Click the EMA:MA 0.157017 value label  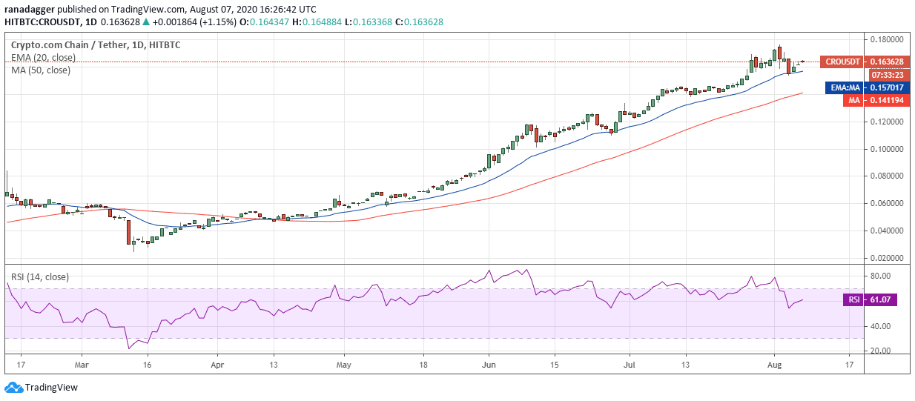(868, 87)
